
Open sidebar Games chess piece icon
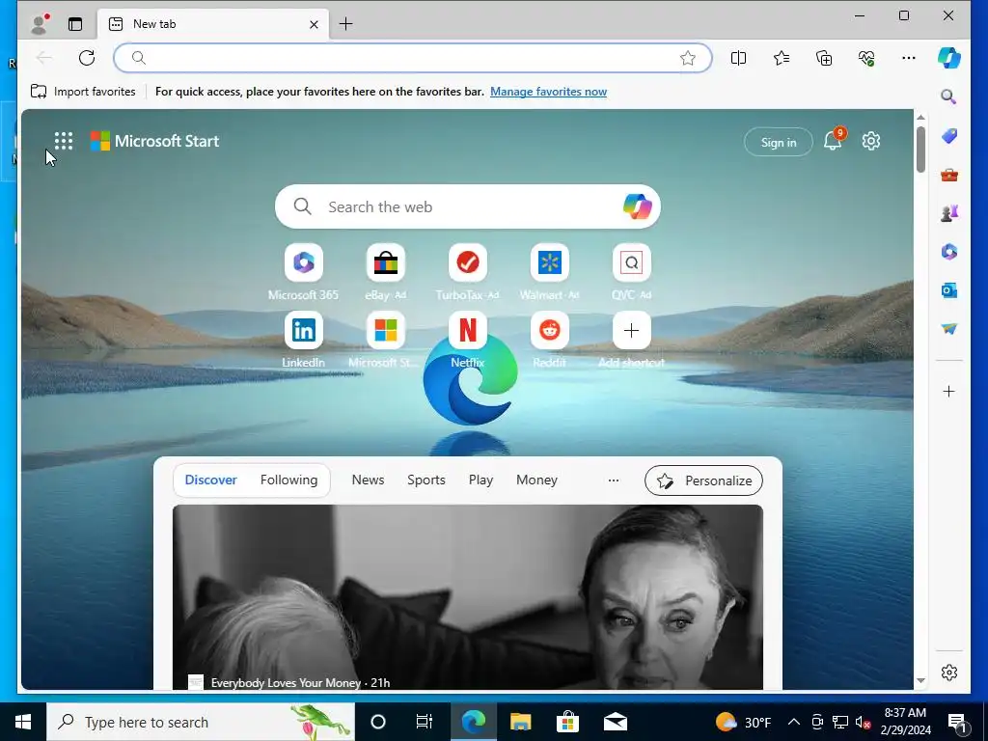[949, 213]
